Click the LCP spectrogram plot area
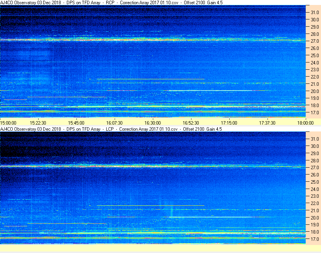Image resolution: width=321 pixels, height=253 pixels. pyautogui.click(x=153, y=188)
